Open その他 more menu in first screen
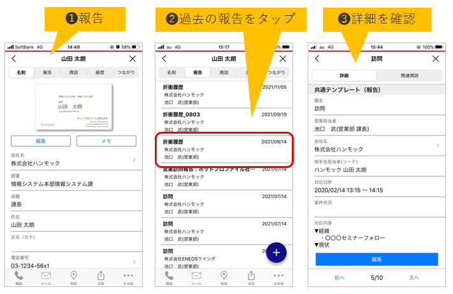This screenshot has width=453, height=294. coord(128,277)
